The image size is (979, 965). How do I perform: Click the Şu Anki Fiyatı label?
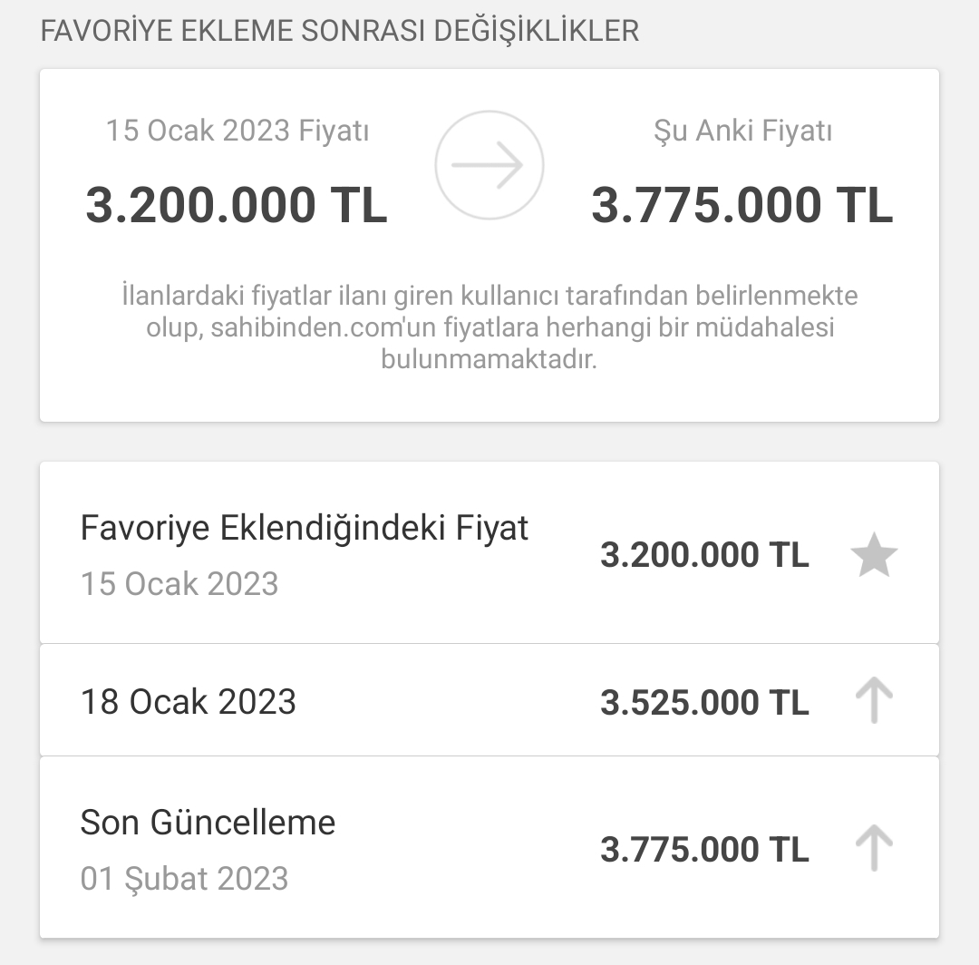742,131
